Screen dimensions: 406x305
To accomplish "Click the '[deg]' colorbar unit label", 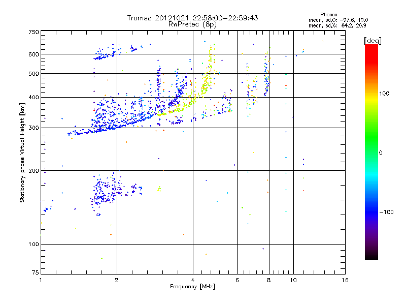I will click(373, 41).
